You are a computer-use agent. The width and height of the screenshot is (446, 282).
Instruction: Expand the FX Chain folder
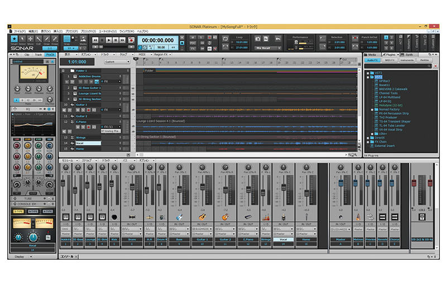pos(368,142)
